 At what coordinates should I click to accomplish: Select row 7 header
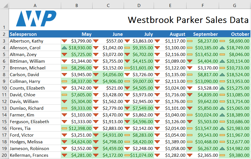4,68
